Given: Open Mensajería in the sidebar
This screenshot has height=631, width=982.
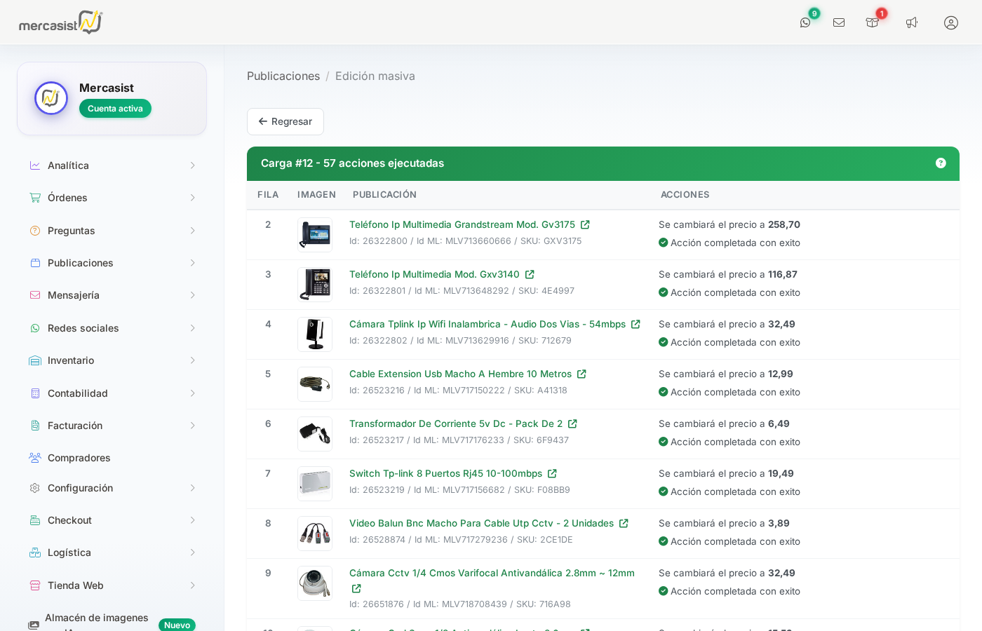Looking at the screenshot, I should pos(74,295).
